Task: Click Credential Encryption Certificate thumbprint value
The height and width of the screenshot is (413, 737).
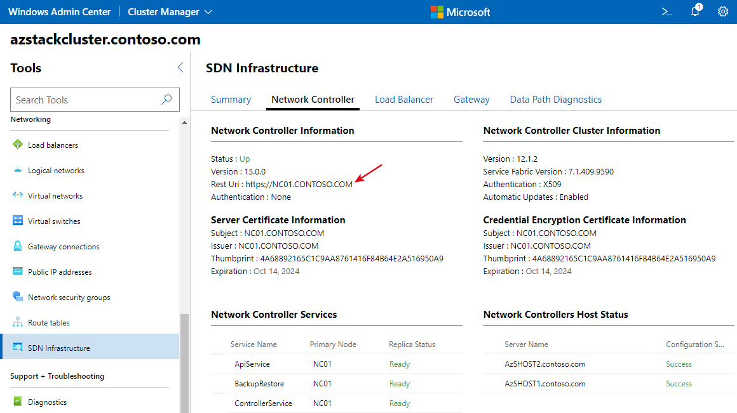Action: (x=624, y=259)
